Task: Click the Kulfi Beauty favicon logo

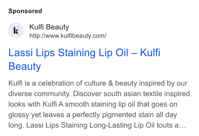Action: tap(16, 30)
